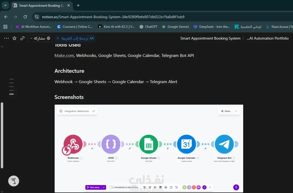Collapse the toolbar with chevron arrow

point(210,187)
